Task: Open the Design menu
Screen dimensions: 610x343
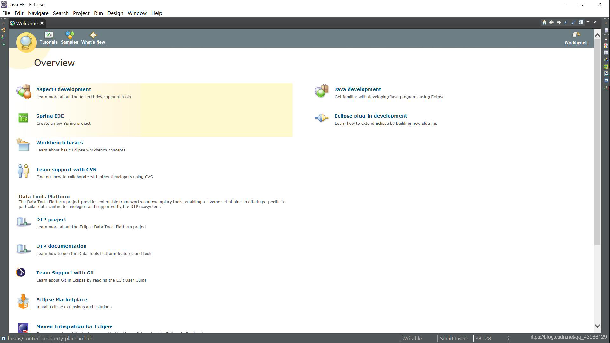Action: [x=115, y=13]
